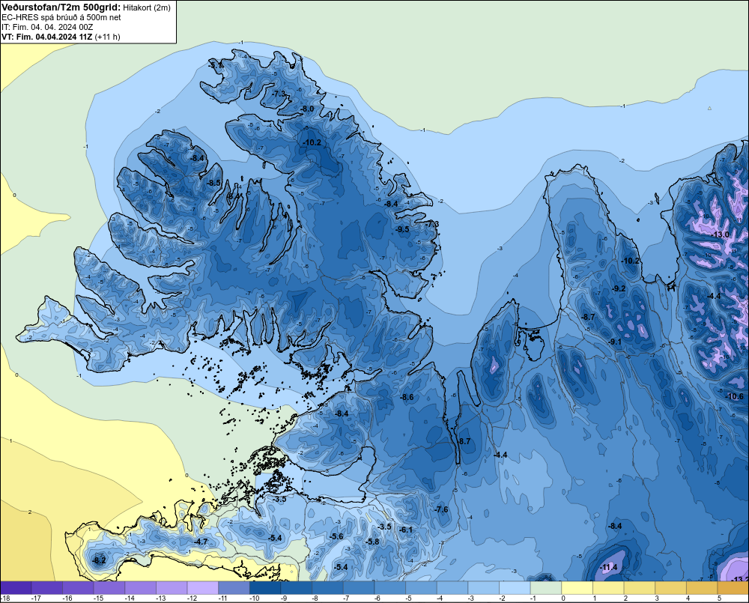
Task: Select legend swatch between -12 and -11
Action: pos(202,588)
